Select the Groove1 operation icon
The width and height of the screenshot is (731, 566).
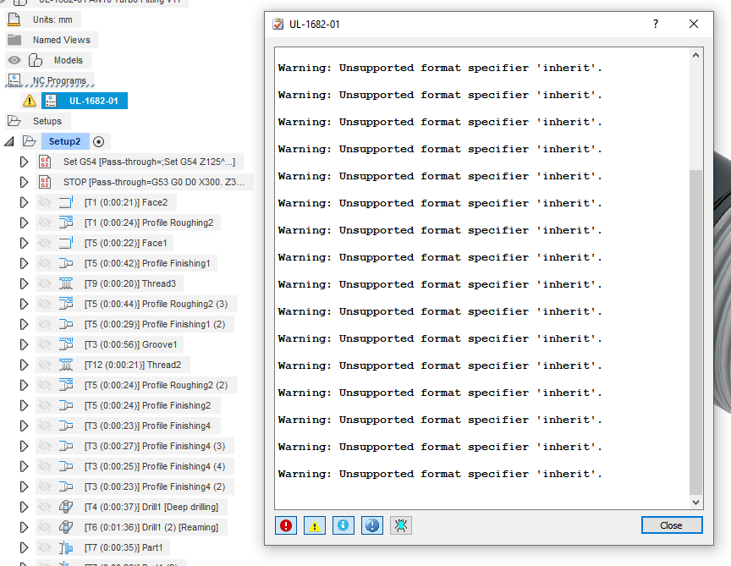click(66, 344)
